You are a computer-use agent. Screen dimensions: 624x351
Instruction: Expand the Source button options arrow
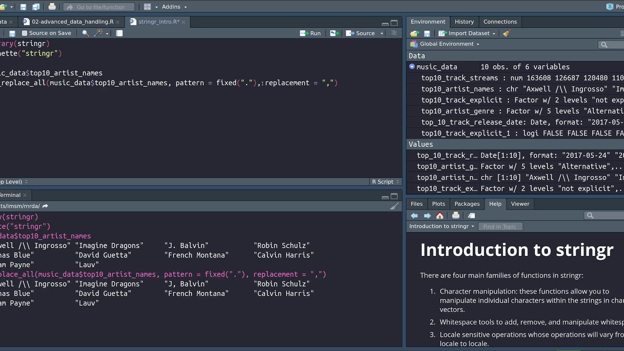pyautogui.click(x=382, y=33)
